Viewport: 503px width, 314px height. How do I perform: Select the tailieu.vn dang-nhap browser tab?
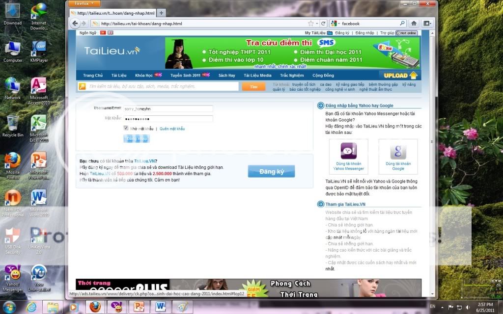[x=112, y=13]
